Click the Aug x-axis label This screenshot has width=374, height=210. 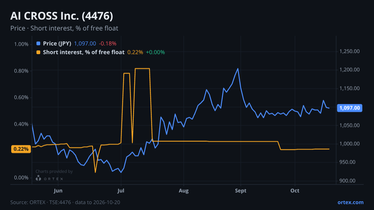(x=184, y=190)
